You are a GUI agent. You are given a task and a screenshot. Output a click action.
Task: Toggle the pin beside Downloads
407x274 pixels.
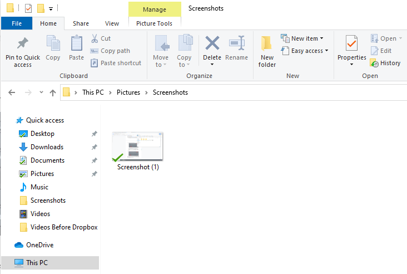94,147
